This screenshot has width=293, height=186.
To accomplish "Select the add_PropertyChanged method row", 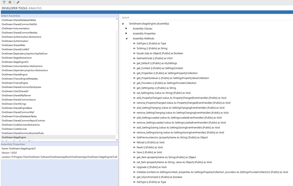I will [181, 98].
